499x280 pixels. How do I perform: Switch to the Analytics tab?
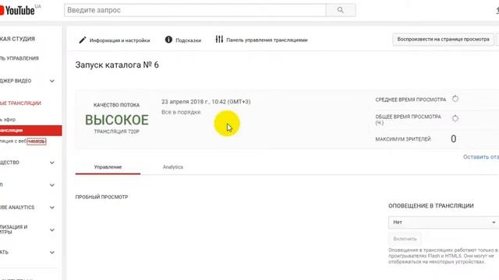click(x=173, y=167)
